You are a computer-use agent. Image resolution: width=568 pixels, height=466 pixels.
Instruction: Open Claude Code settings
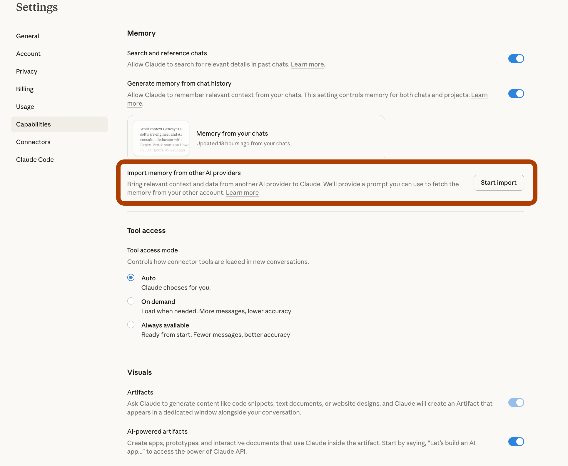pyautogui.click(x=35, y=160)
